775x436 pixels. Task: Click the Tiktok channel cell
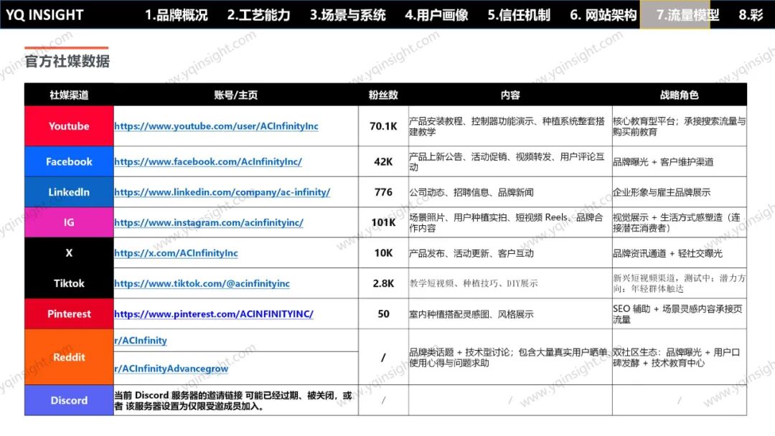(69, 284)
